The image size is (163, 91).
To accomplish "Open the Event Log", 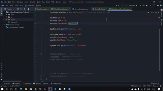I will point(155,83).
